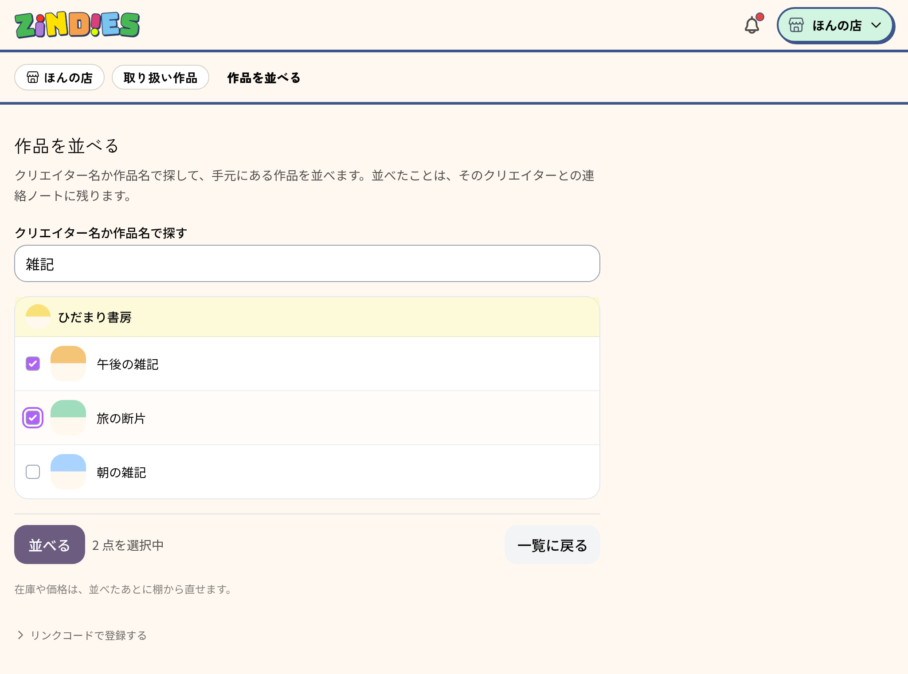Click the ZINDIES logo
Image resolution: width=908 pixels, height=674 pixels.
[x=77, y=25]
